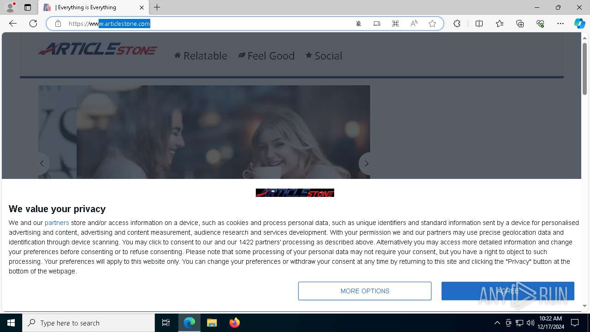Refresh the page with the reload icon
The image size is (590, 332).
[33, 24]
